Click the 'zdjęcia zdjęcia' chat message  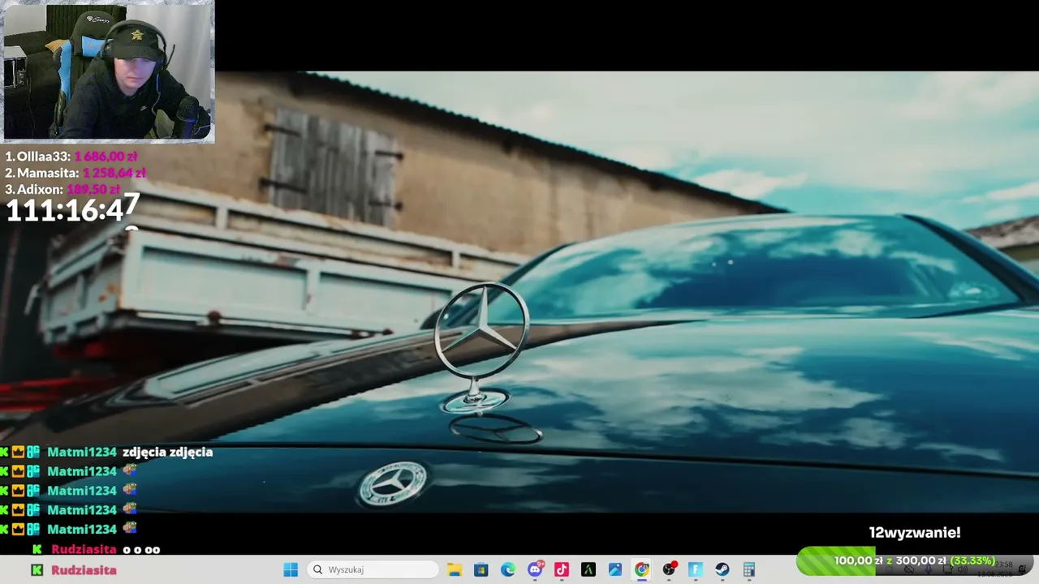[x=167, y=452]
